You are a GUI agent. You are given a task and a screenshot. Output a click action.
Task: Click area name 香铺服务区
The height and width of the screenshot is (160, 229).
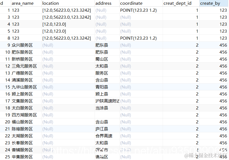[x=22, y=150]
